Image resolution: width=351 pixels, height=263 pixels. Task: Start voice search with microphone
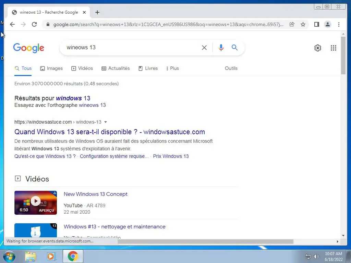[221, 47]
